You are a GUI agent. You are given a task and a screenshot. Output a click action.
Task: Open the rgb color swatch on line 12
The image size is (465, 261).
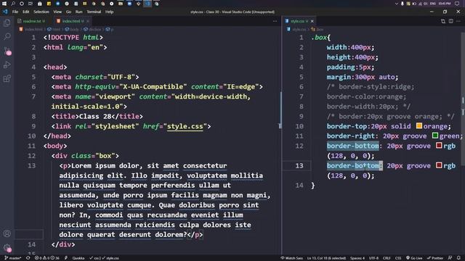click(x=439, y=145)
